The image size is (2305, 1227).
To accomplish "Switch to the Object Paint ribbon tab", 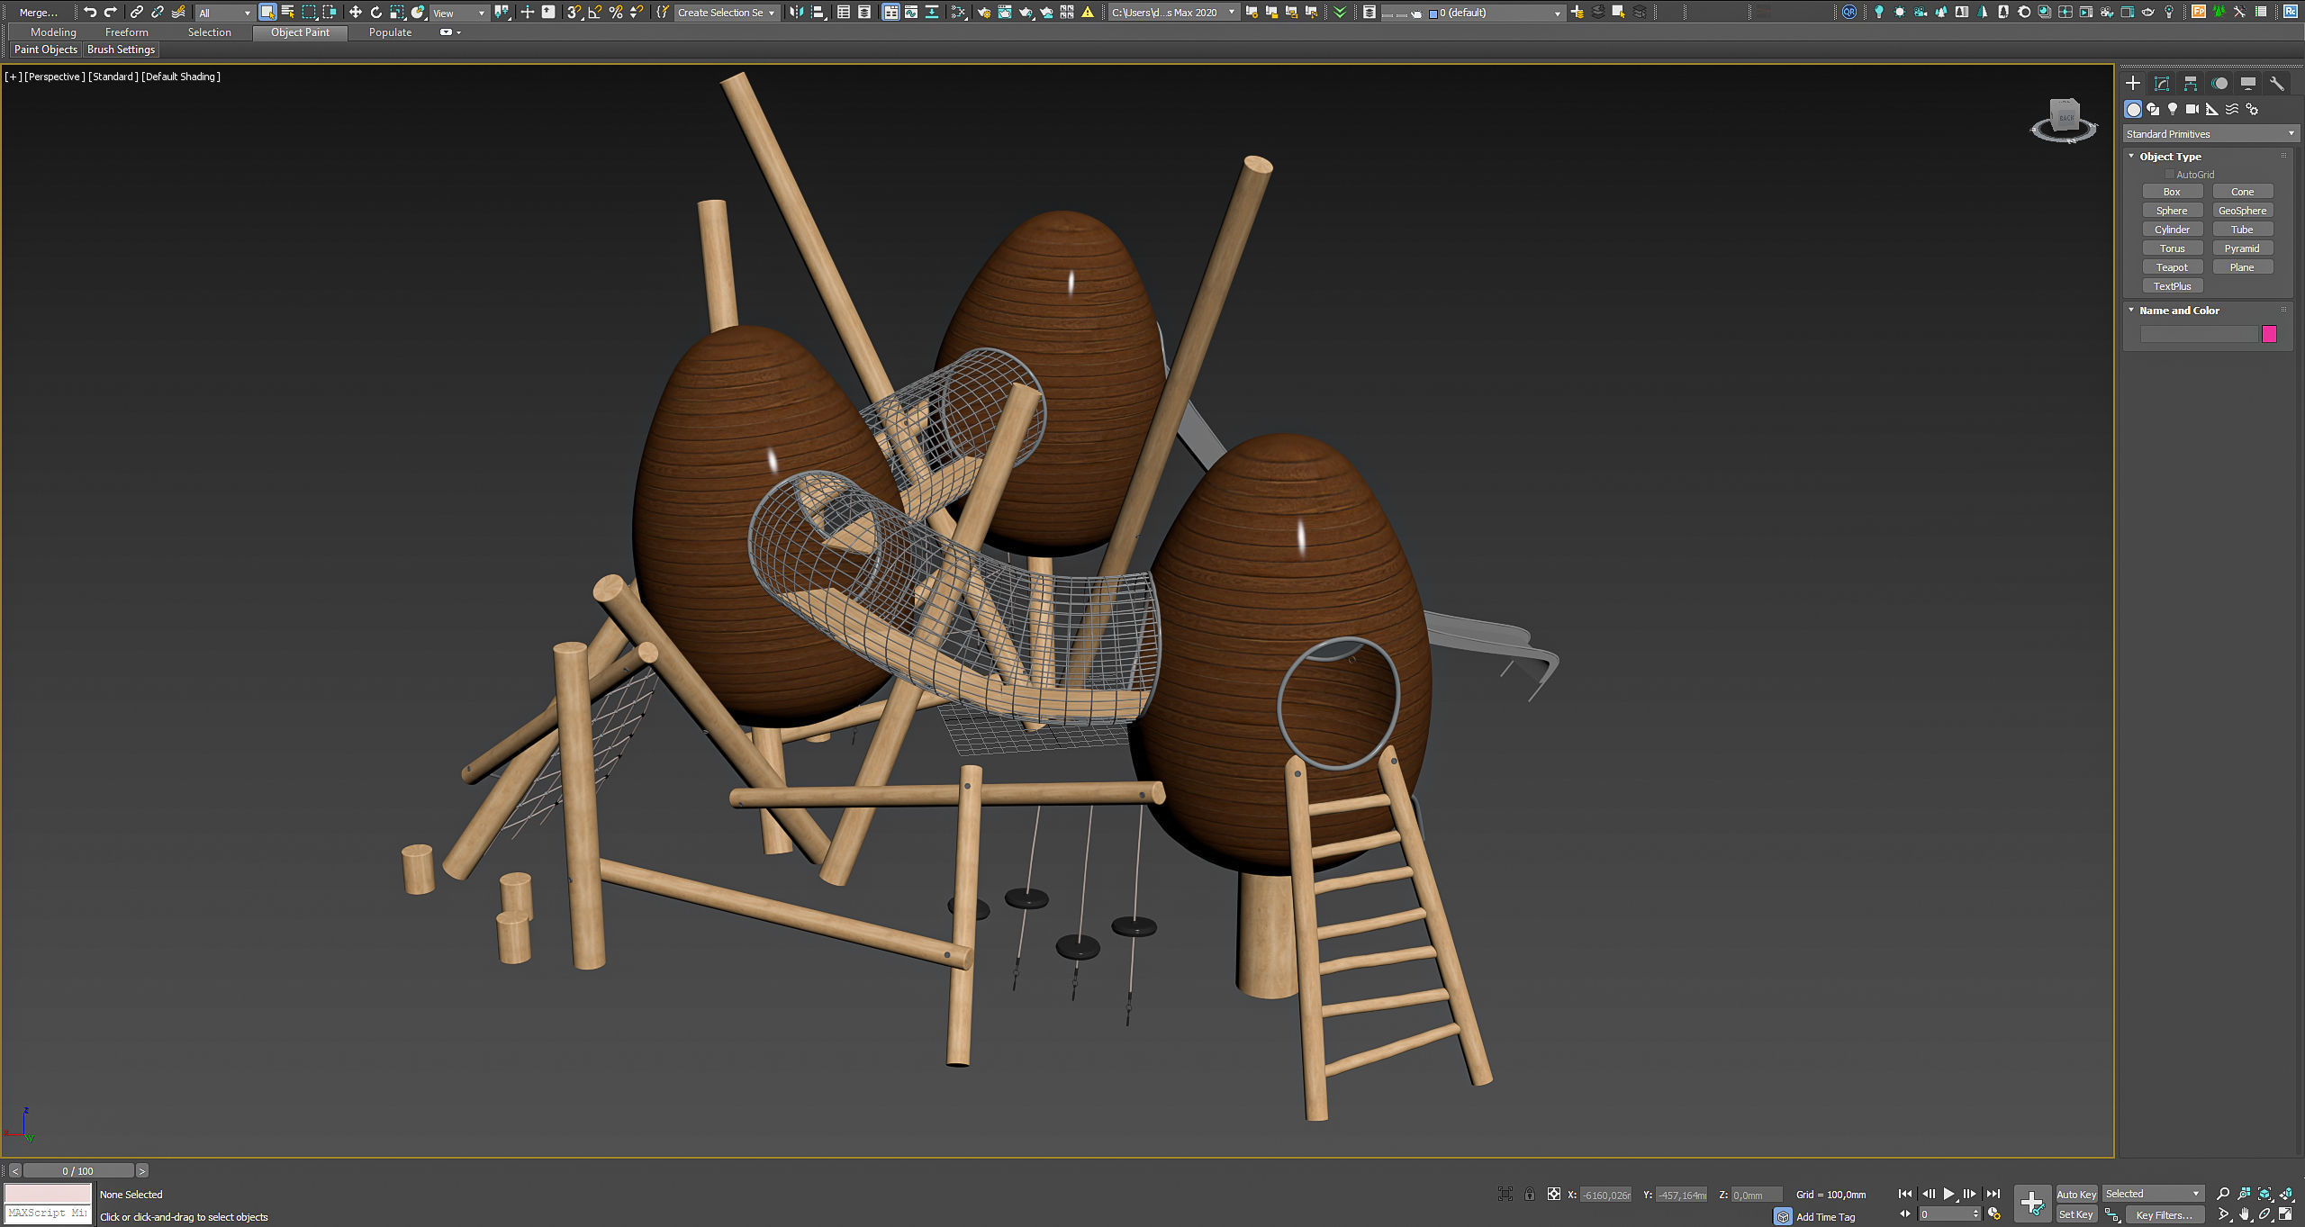I will tap(300, 32).
